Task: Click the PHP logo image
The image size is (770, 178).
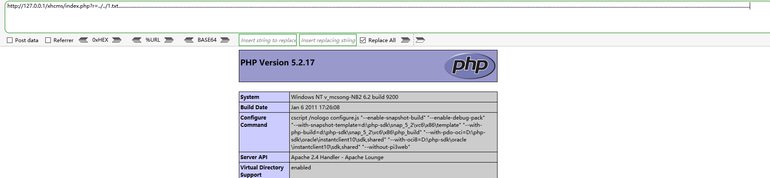Action: (470, 66)
